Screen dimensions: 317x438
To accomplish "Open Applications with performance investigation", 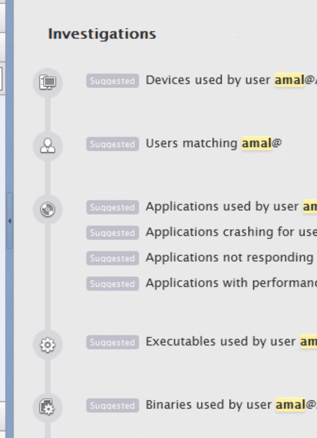I will tap(231, 283).
